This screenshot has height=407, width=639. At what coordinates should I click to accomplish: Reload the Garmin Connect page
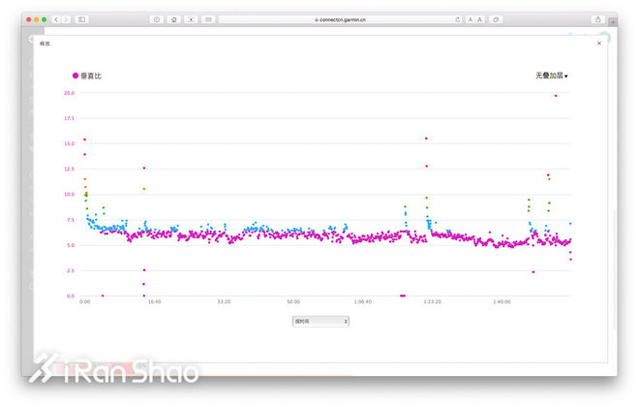[457, 19]
